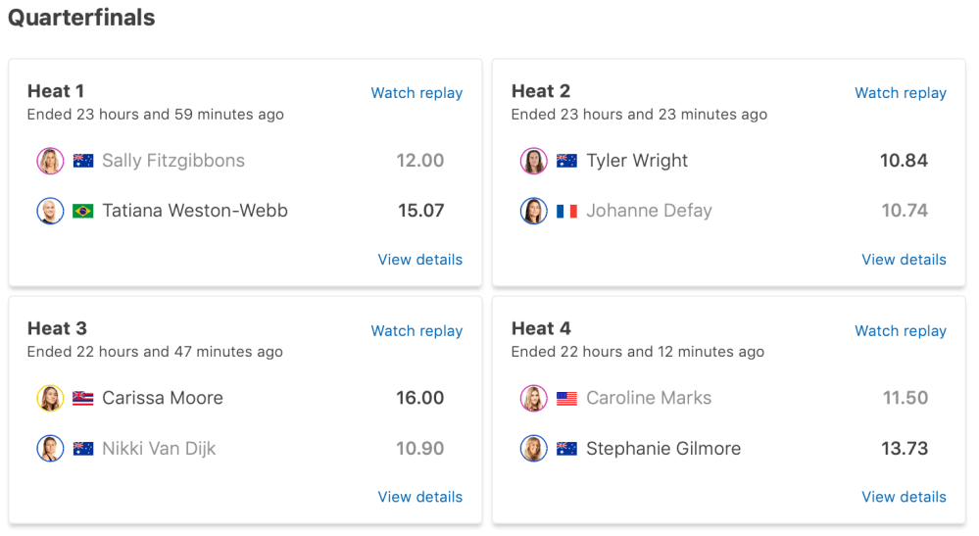
Task: Open Watch replay for Heat 4
Action: pos(900,331)
